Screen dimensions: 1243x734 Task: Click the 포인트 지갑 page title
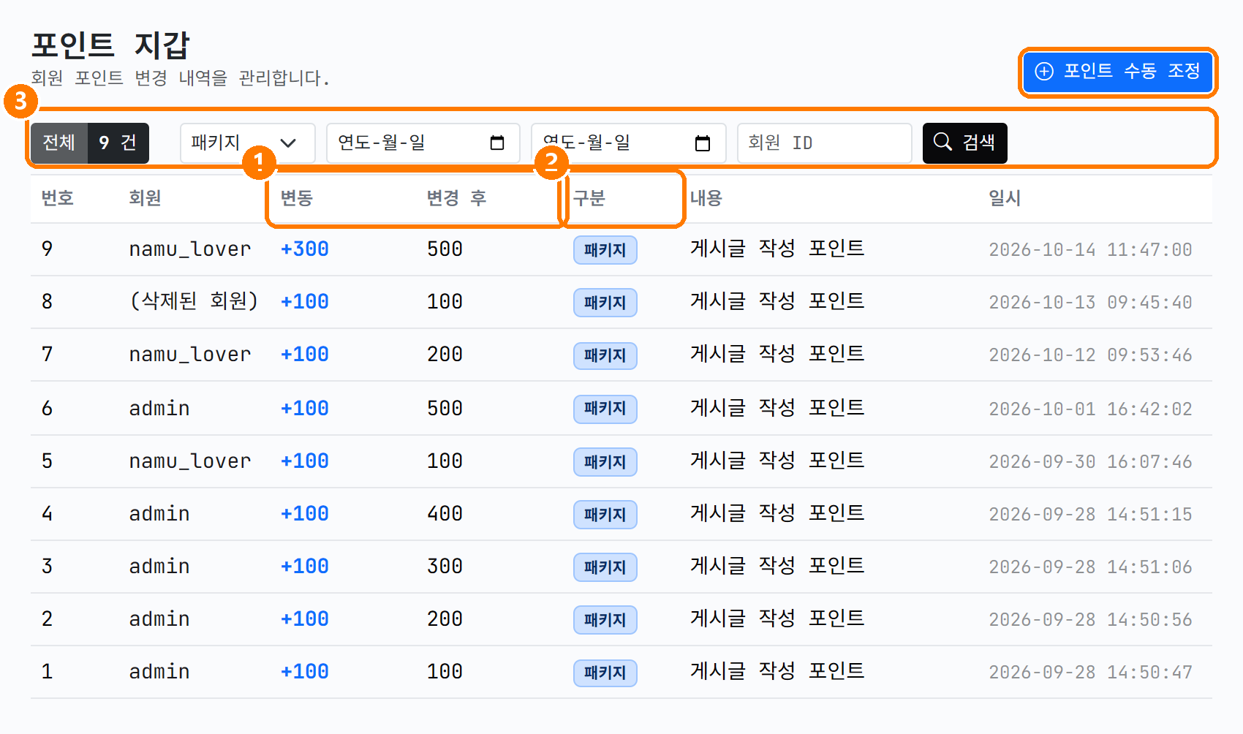pyautogui.click(x=110, y=45)
